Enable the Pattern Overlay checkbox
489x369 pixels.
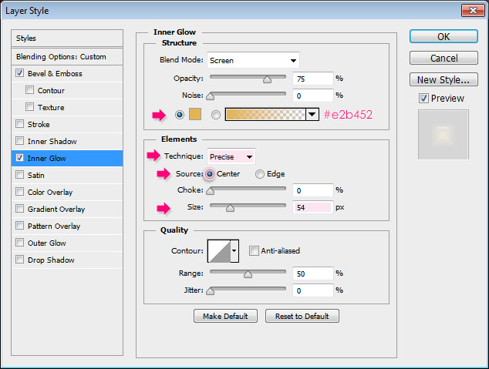pos(19,226)
